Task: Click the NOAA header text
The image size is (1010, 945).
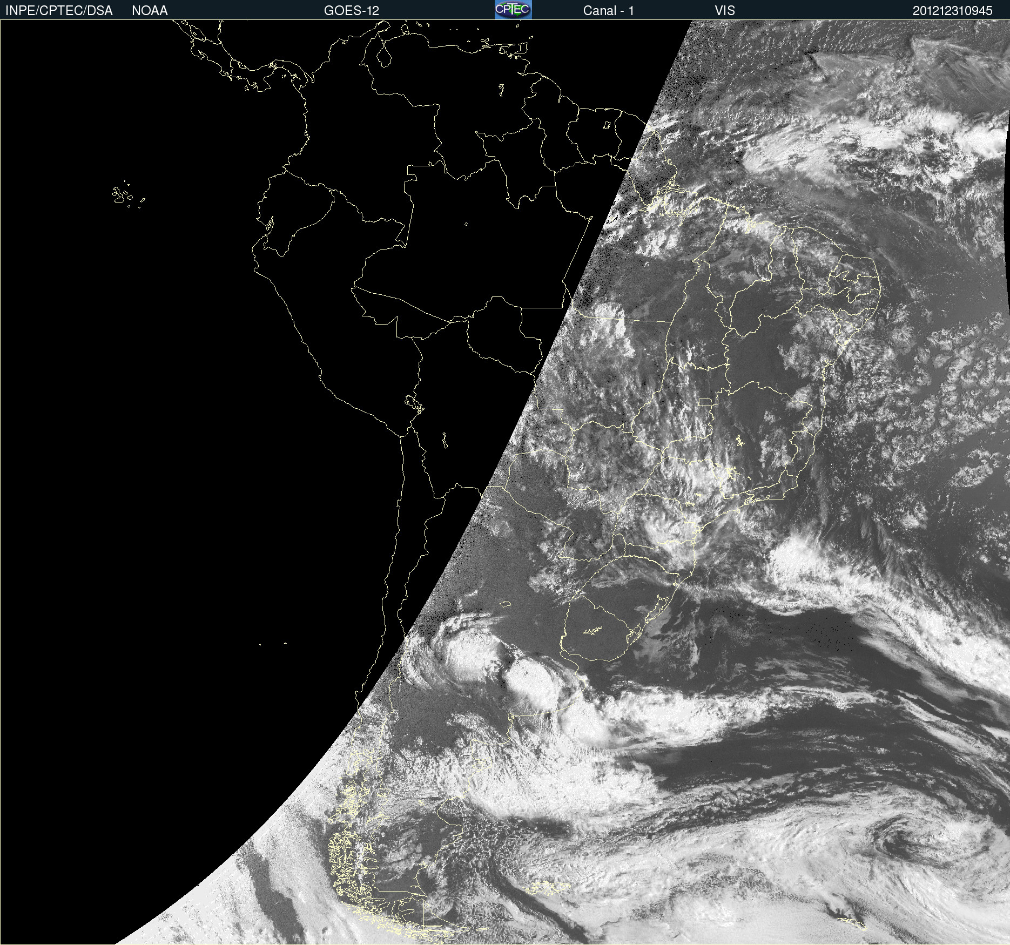Action: coord(150,11)
